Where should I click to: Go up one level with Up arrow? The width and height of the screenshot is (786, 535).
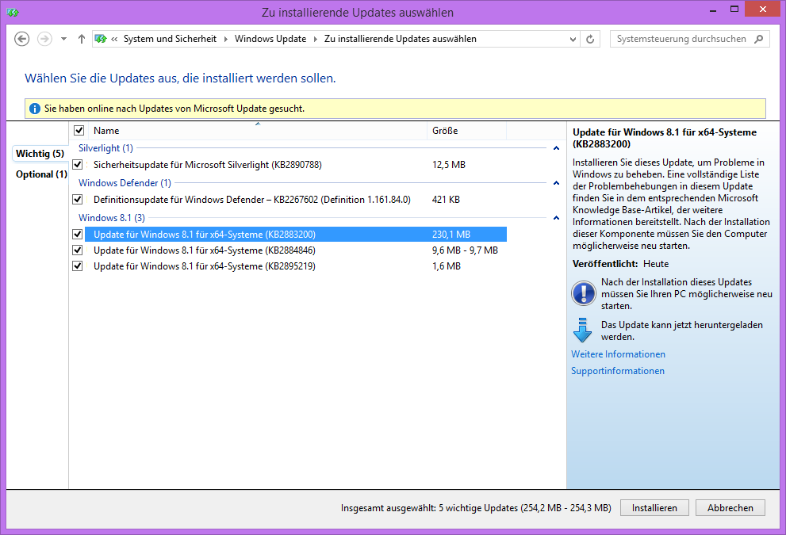82,39
